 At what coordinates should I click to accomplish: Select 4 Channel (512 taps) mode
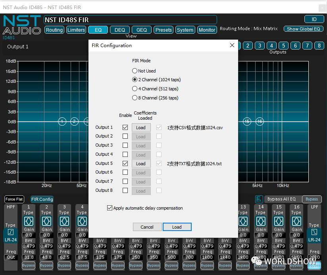pos(155,89)
